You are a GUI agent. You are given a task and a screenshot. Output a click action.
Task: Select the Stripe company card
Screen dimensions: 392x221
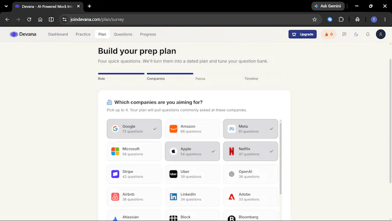[134, 174]
